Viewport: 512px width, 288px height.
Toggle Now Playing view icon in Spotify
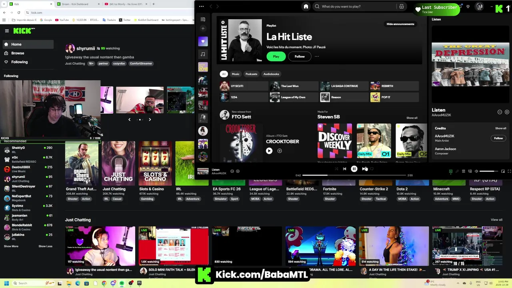[x=451, y=171]
